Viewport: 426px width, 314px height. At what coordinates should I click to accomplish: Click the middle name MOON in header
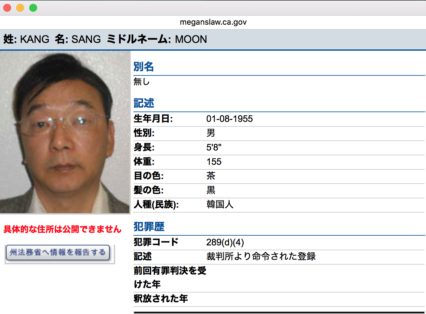(191, 39)
